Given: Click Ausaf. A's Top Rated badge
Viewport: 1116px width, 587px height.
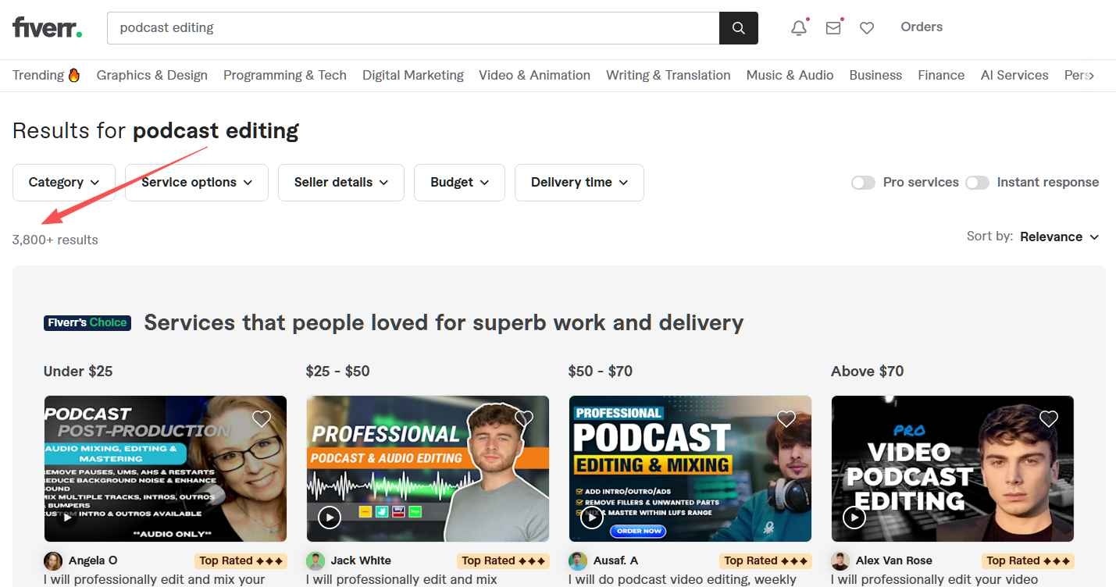Looking at the screenshot, I should 765,560.
